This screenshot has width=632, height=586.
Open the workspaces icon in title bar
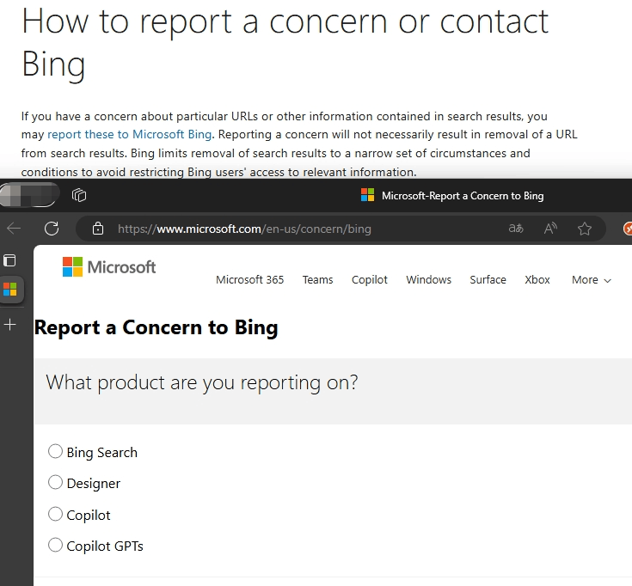coord(79,195)
